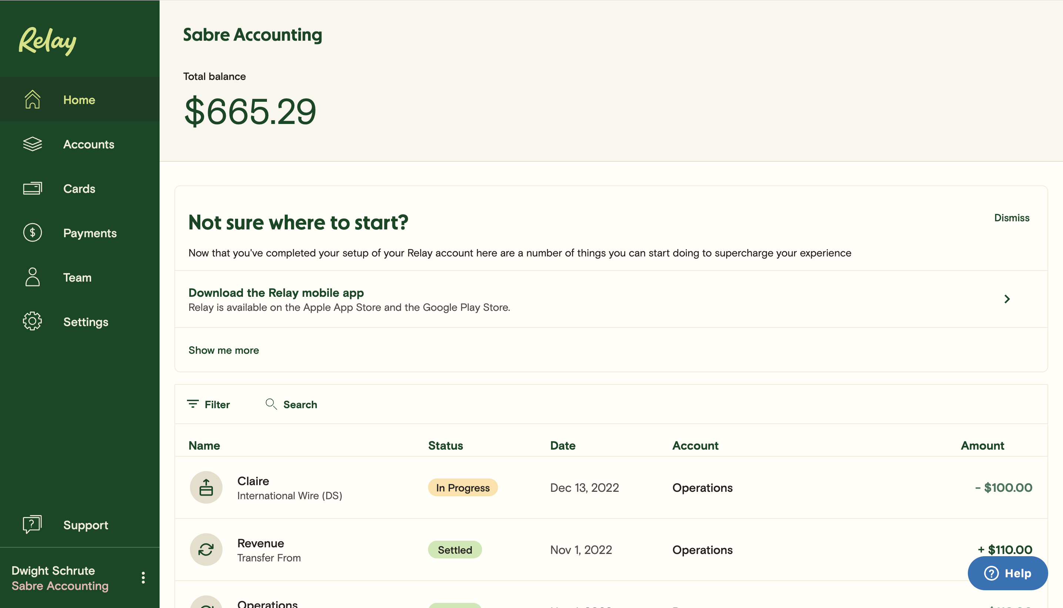Click the Claire transaction name

tap(253, 481)
